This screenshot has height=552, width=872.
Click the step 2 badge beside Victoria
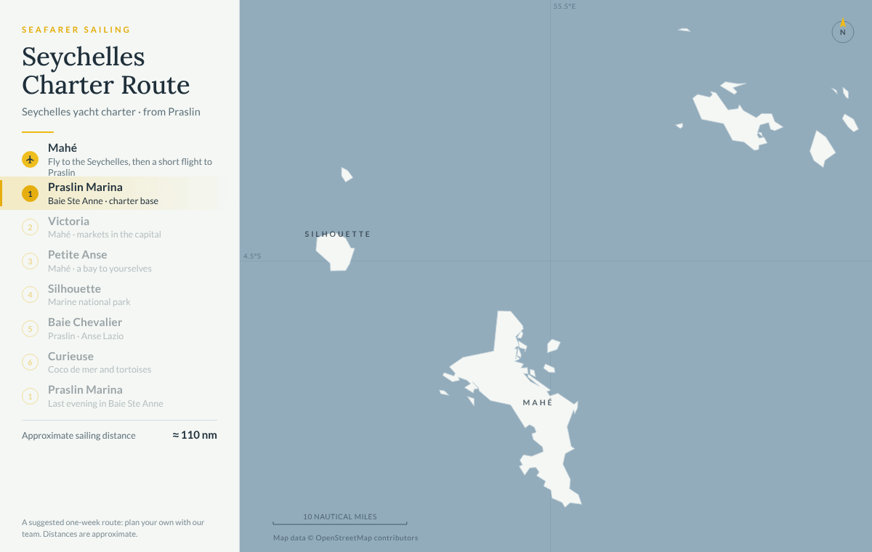coord(30,227)
